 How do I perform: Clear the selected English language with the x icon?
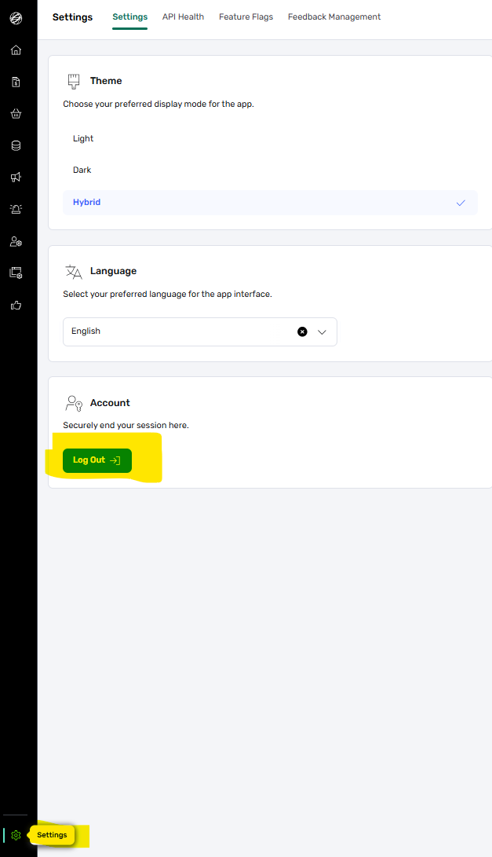pos(302,331)
